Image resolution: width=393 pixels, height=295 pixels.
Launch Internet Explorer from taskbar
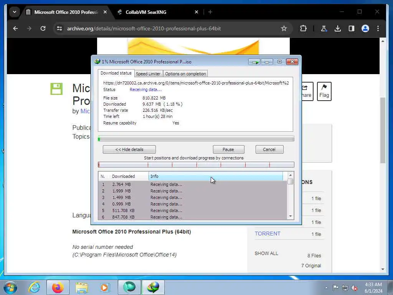34,287
